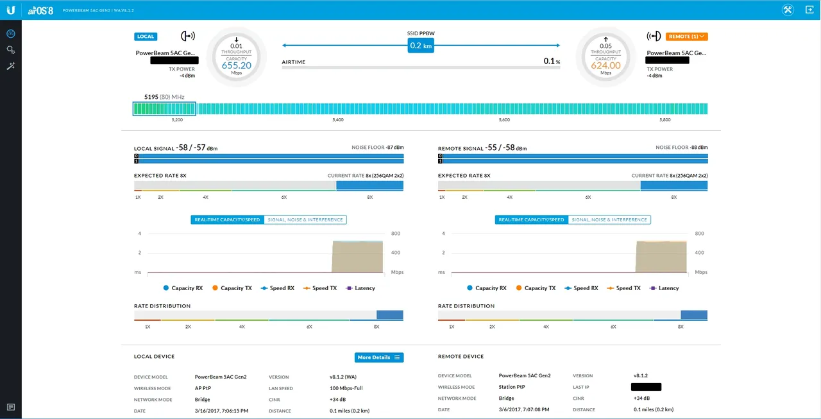821x419 pixels.
Task: Toggle local Capacity TX legend item
Action: point(232,288)
